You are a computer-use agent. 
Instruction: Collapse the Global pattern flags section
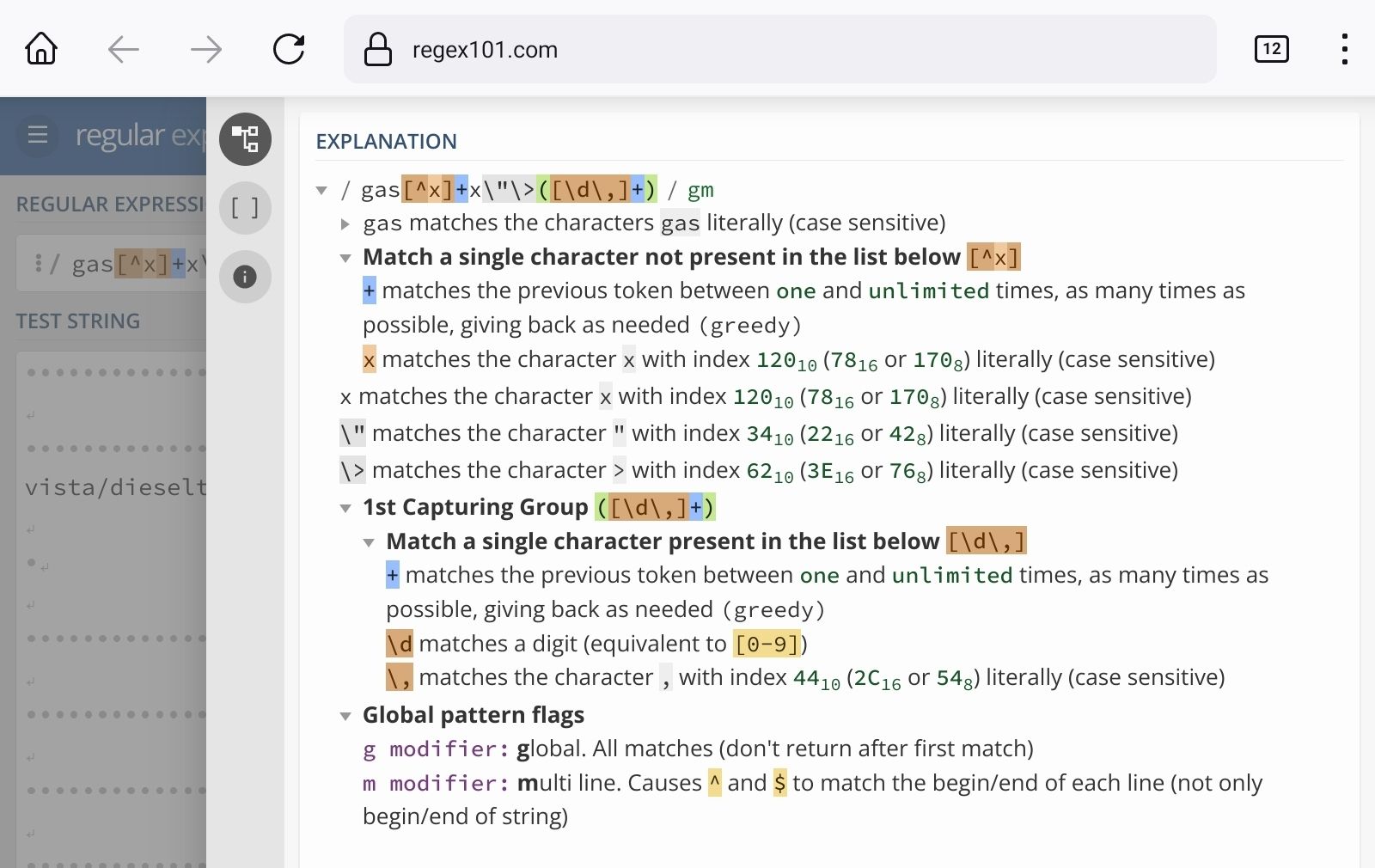pyautogui.click(x=345, y=716)
